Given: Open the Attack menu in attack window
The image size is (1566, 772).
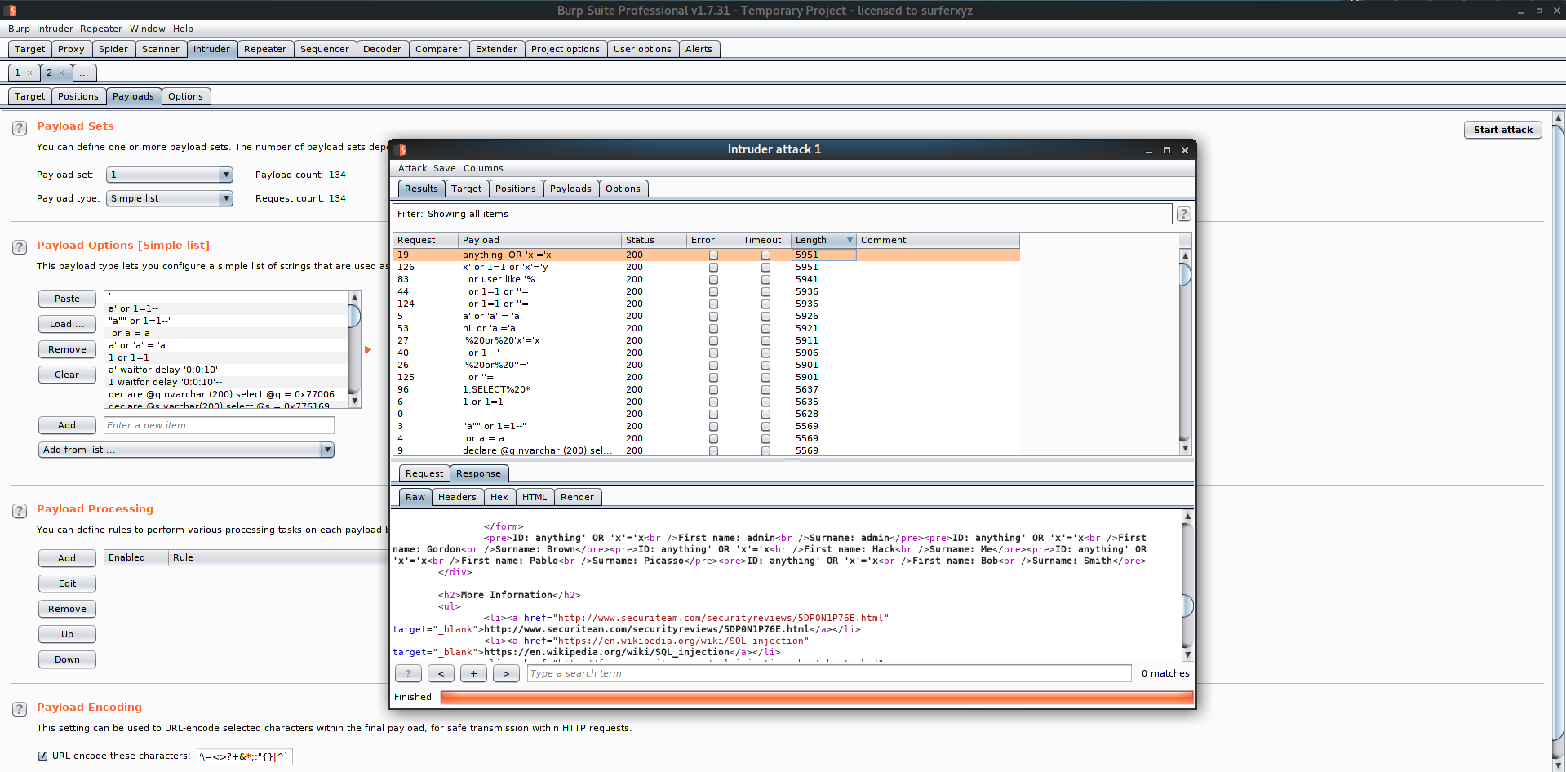Looking at the screenshot, I should coord(412,168).
